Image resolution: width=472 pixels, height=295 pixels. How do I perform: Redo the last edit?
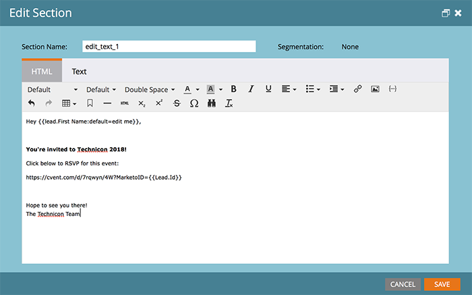click(49, 103)
